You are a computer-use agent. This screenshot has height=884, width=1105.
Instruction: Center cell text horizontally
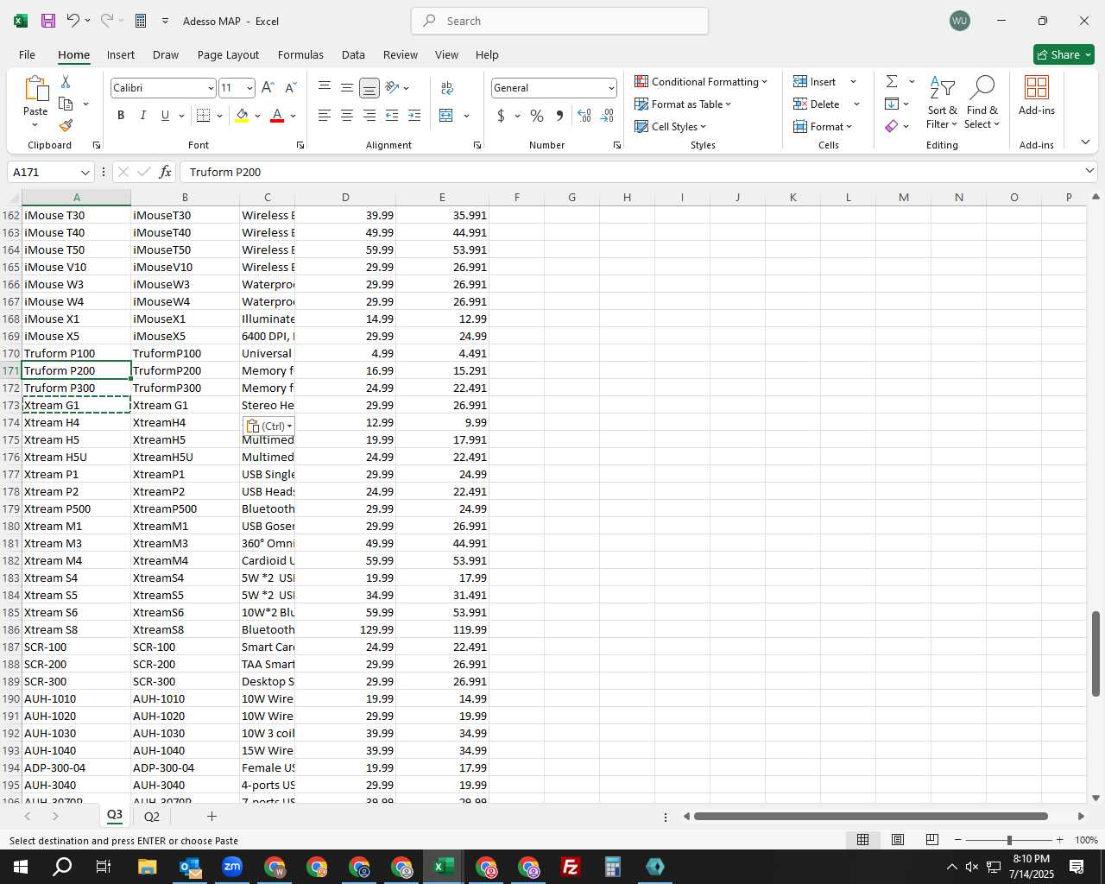pos(347,116)
